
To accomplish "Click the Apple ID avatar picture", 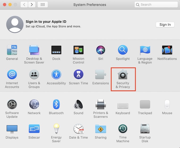I will coord(15,24).
